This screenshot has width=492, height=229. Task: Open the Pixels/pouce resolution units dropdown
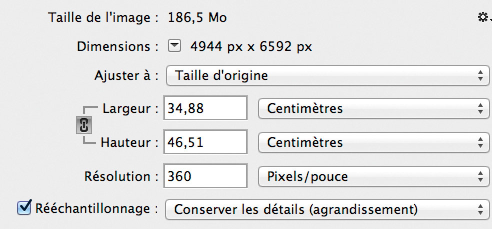(373, 176)
